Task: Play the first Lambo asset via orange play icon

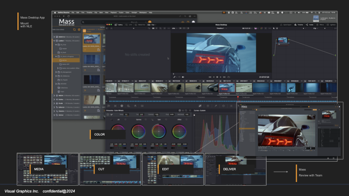Action: pos(85,49)
